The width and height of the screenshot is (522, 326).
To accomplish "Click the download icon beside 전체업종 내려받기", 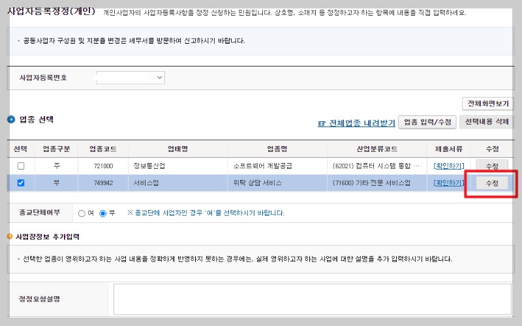I will click(322, 124).
